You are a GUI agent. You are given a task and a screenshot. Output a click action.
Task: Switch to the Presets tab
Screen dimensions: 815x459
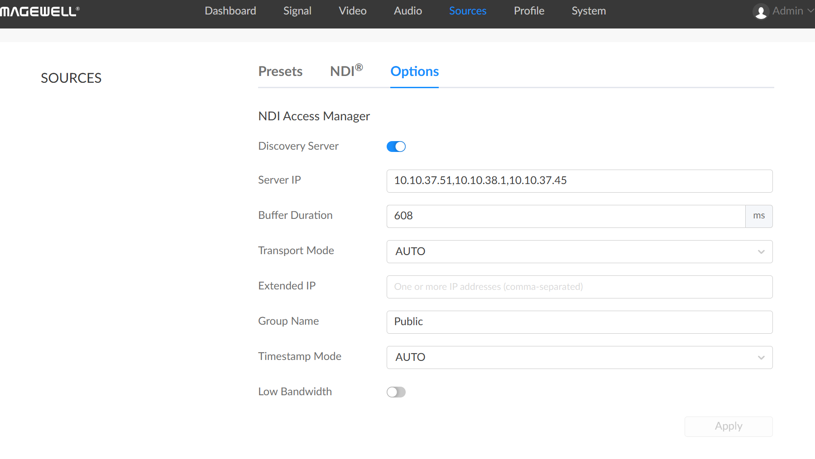(280, 71)
